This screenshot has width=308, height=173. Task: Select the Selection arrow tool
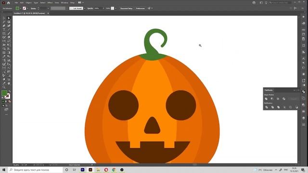point(4,18)
